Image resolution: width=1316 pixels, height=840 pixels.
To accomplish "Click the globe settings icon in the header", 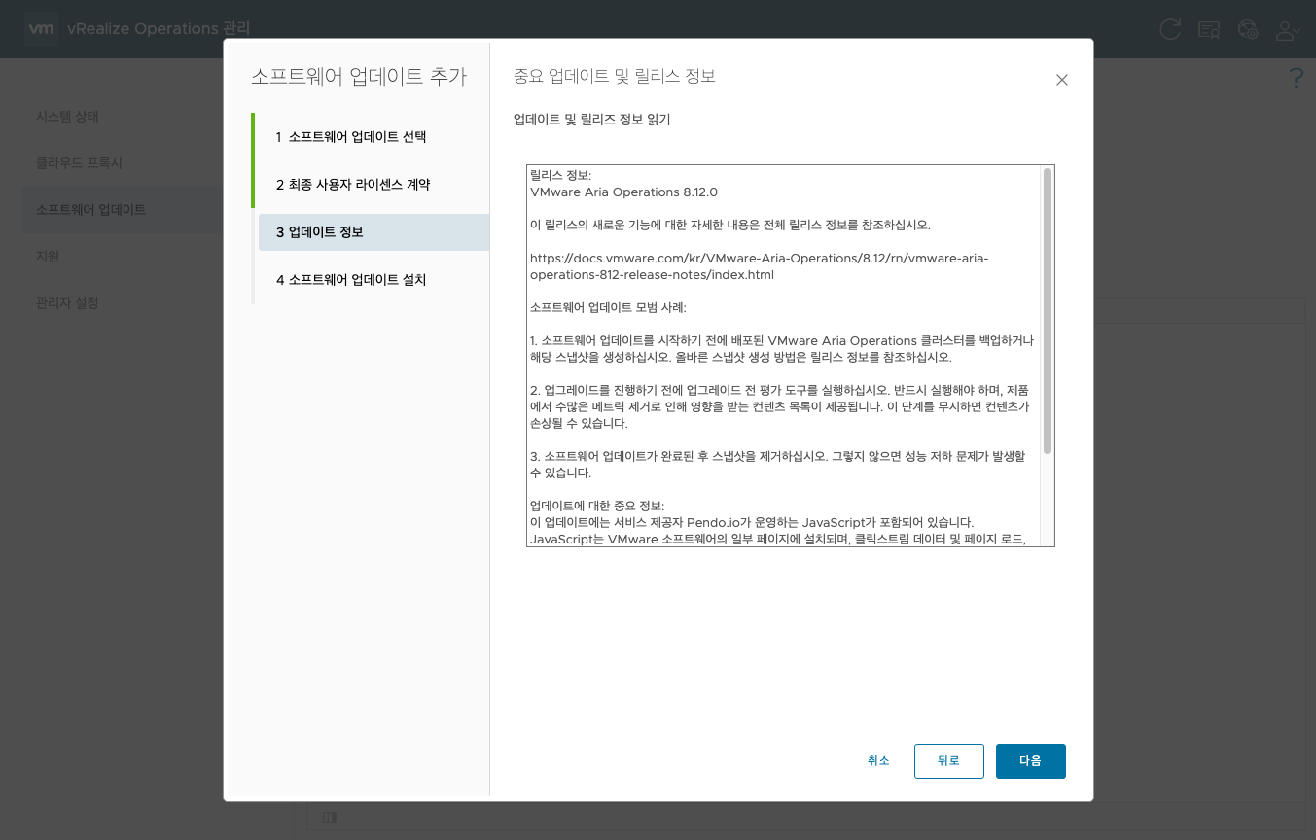I will (x=1248, y=29).
